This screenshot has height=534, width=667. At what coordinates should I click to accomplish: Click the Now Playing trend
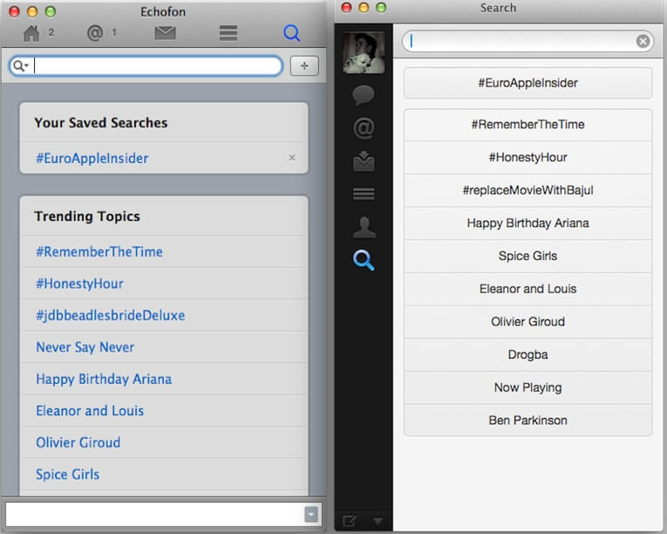click(x=527, y=387)
